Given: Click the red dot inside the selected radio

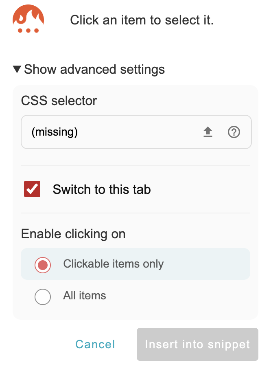Looking at the screenshot, I should (x=43, y=265).
